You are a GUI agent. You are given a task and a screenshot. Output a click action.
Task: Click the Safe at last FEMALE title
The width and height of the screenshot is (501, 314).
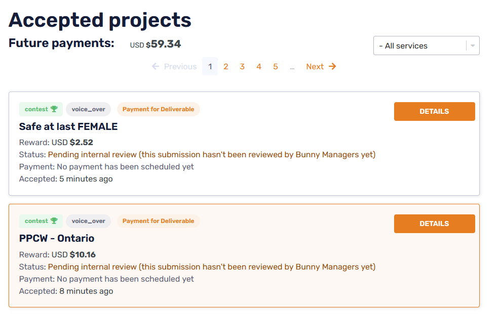(68, 126)
